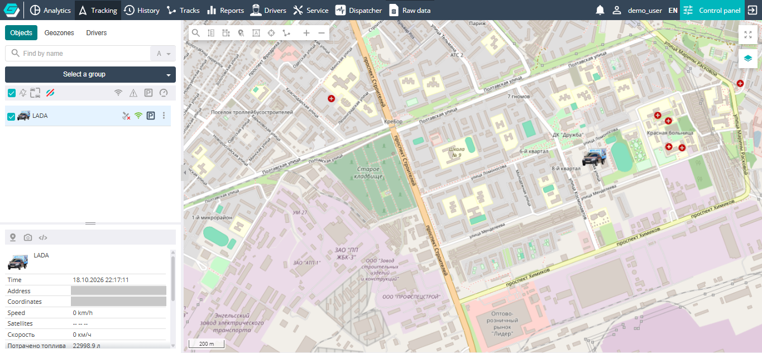
Task: Filter objects by connection status
Action: (118, 93)
